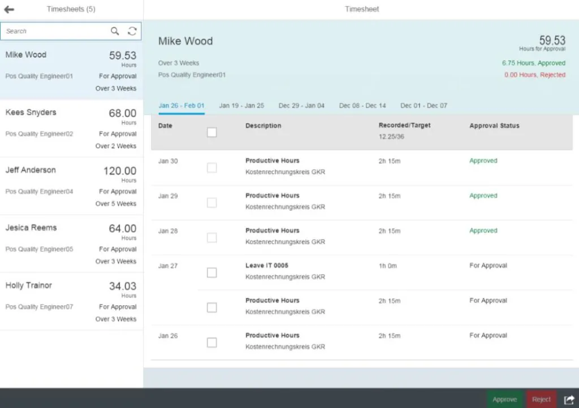The width and height of the screenshot is (579, 408).
Task: Open the share icon in footer
Action: tap(569, 400)
